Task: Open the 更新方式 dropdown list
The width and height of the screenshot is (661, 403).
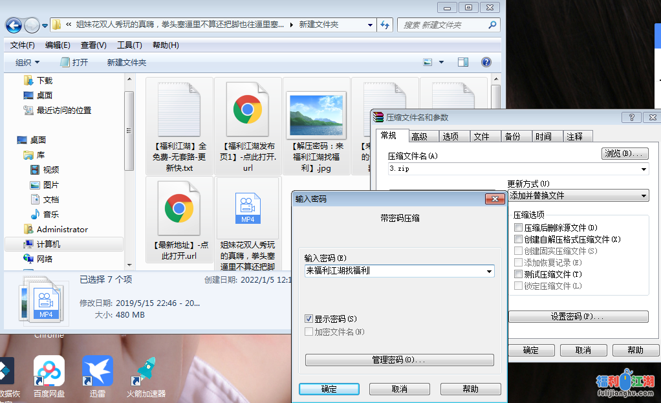Action: coord(644,196)
